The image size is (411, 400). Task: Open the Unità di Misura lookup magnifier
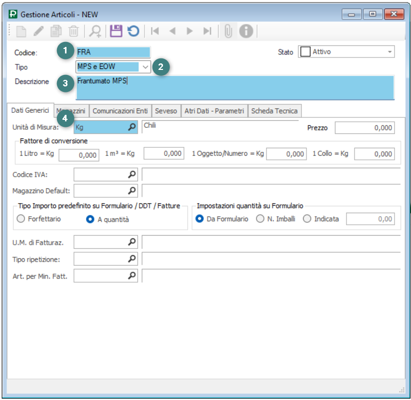tap(131, 127)
